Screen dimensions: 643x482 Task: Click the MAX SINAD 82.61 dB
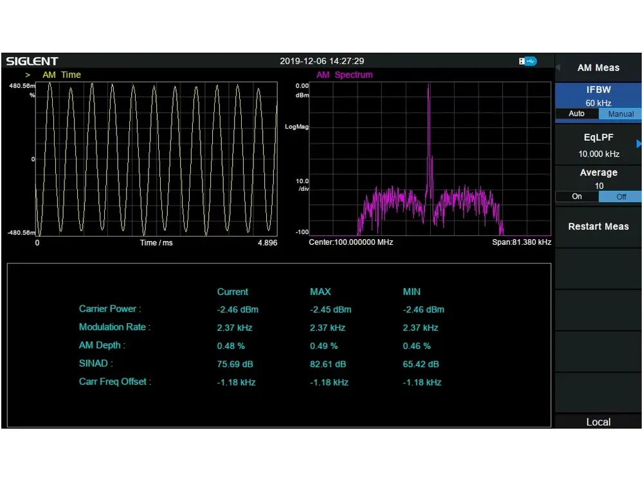pyautogui.click(x=328, y=364)
